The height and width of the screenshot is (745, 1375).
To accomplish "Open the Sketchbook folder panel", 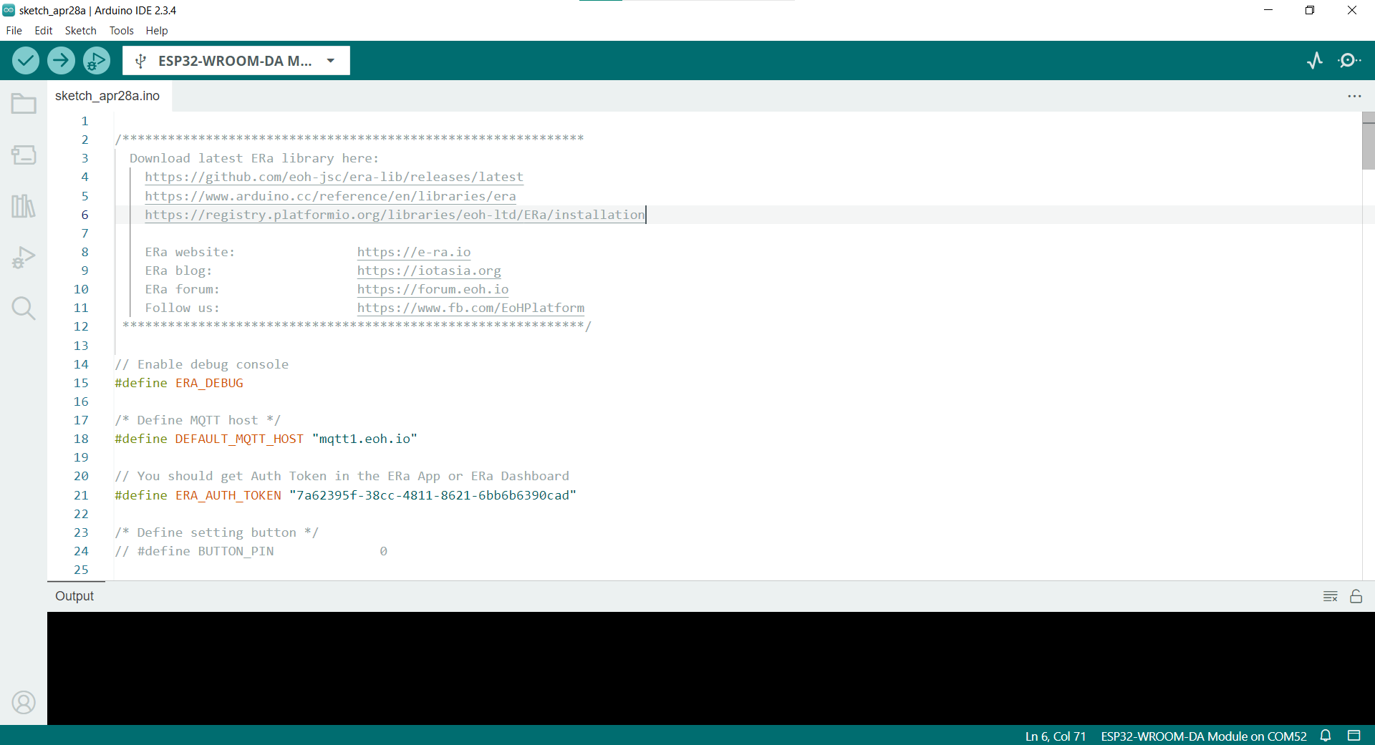I will 24,104.
